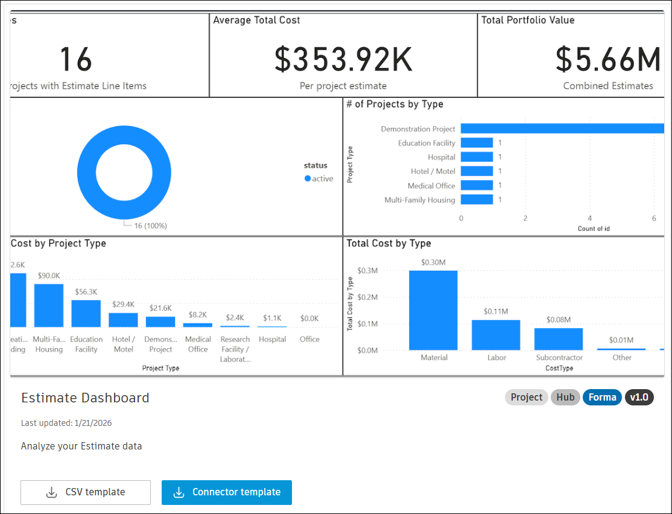Click the Average Total Cost card title
This screenshot has height=514, width=672.
click(x=256, y=20)
